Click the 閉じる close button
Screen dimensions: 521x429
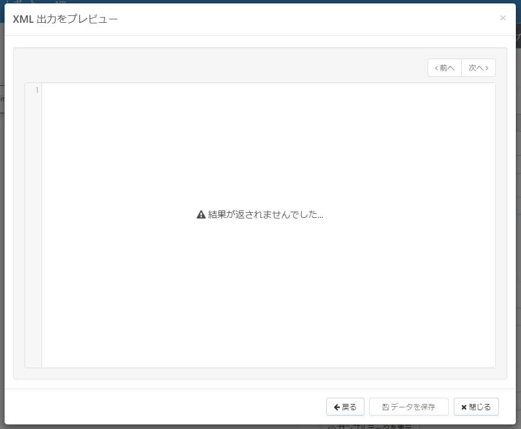click(x=476, y=407)
